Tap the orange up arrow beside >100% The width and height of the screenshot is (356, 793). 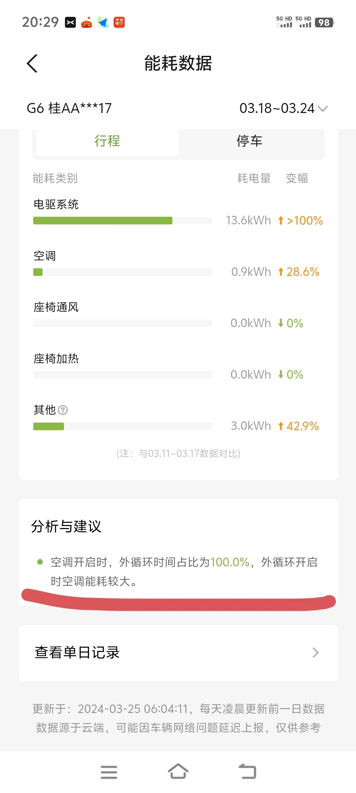coord(281,220)
